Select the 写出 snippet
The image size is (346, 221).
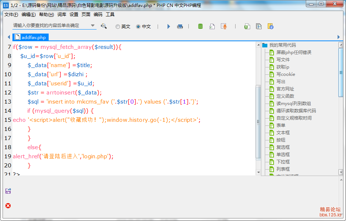pyautogui.click(x=281, y=82)
